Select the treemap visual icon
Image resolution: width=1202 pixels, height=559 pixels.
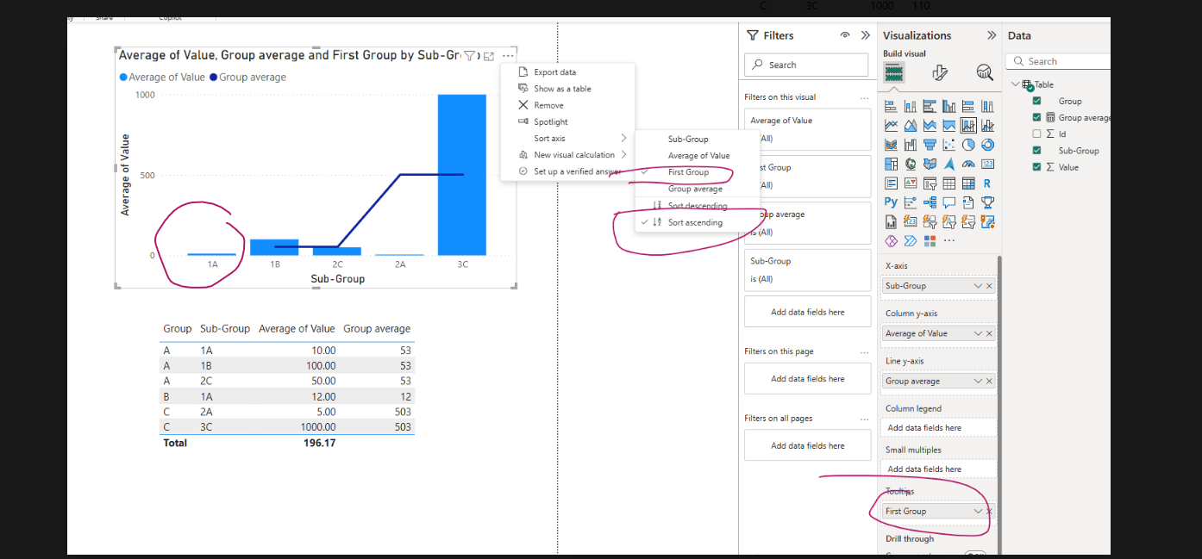[x=891, y=164]
